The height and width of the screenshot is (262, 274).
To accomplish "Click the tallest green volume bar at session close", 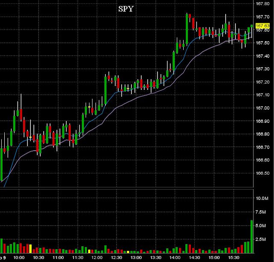I will click(x=251, y=236).
